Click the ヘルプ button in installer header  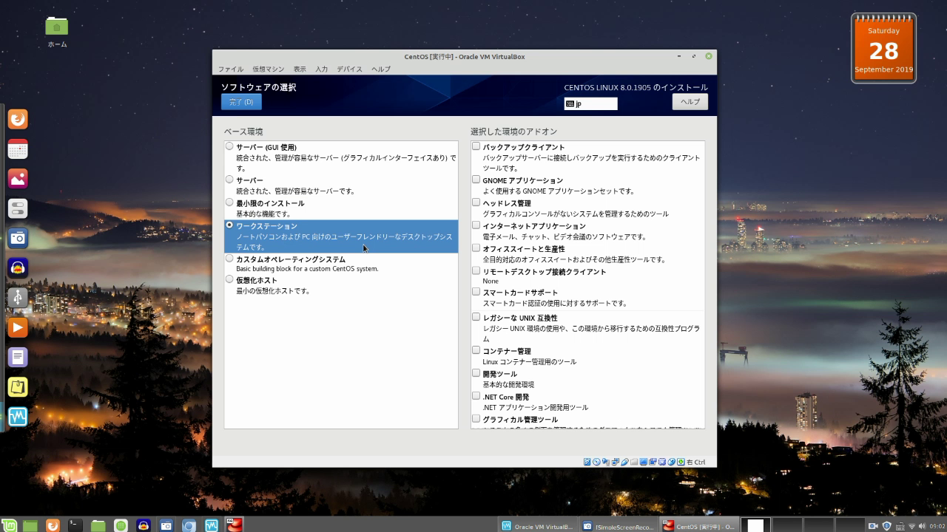(690, 102)
